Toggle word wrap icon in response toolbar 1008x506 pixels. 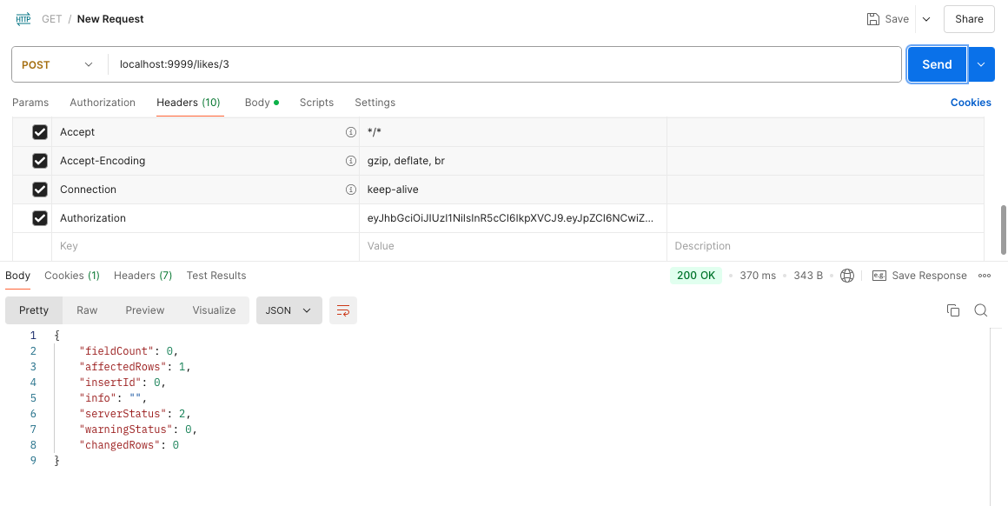coord(343,310)
